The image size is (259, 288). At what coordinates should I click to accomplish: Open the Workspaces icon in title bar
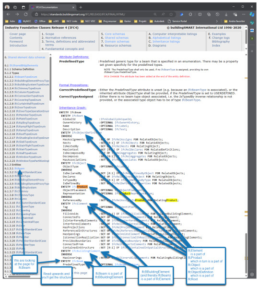(x=15, y=7)
